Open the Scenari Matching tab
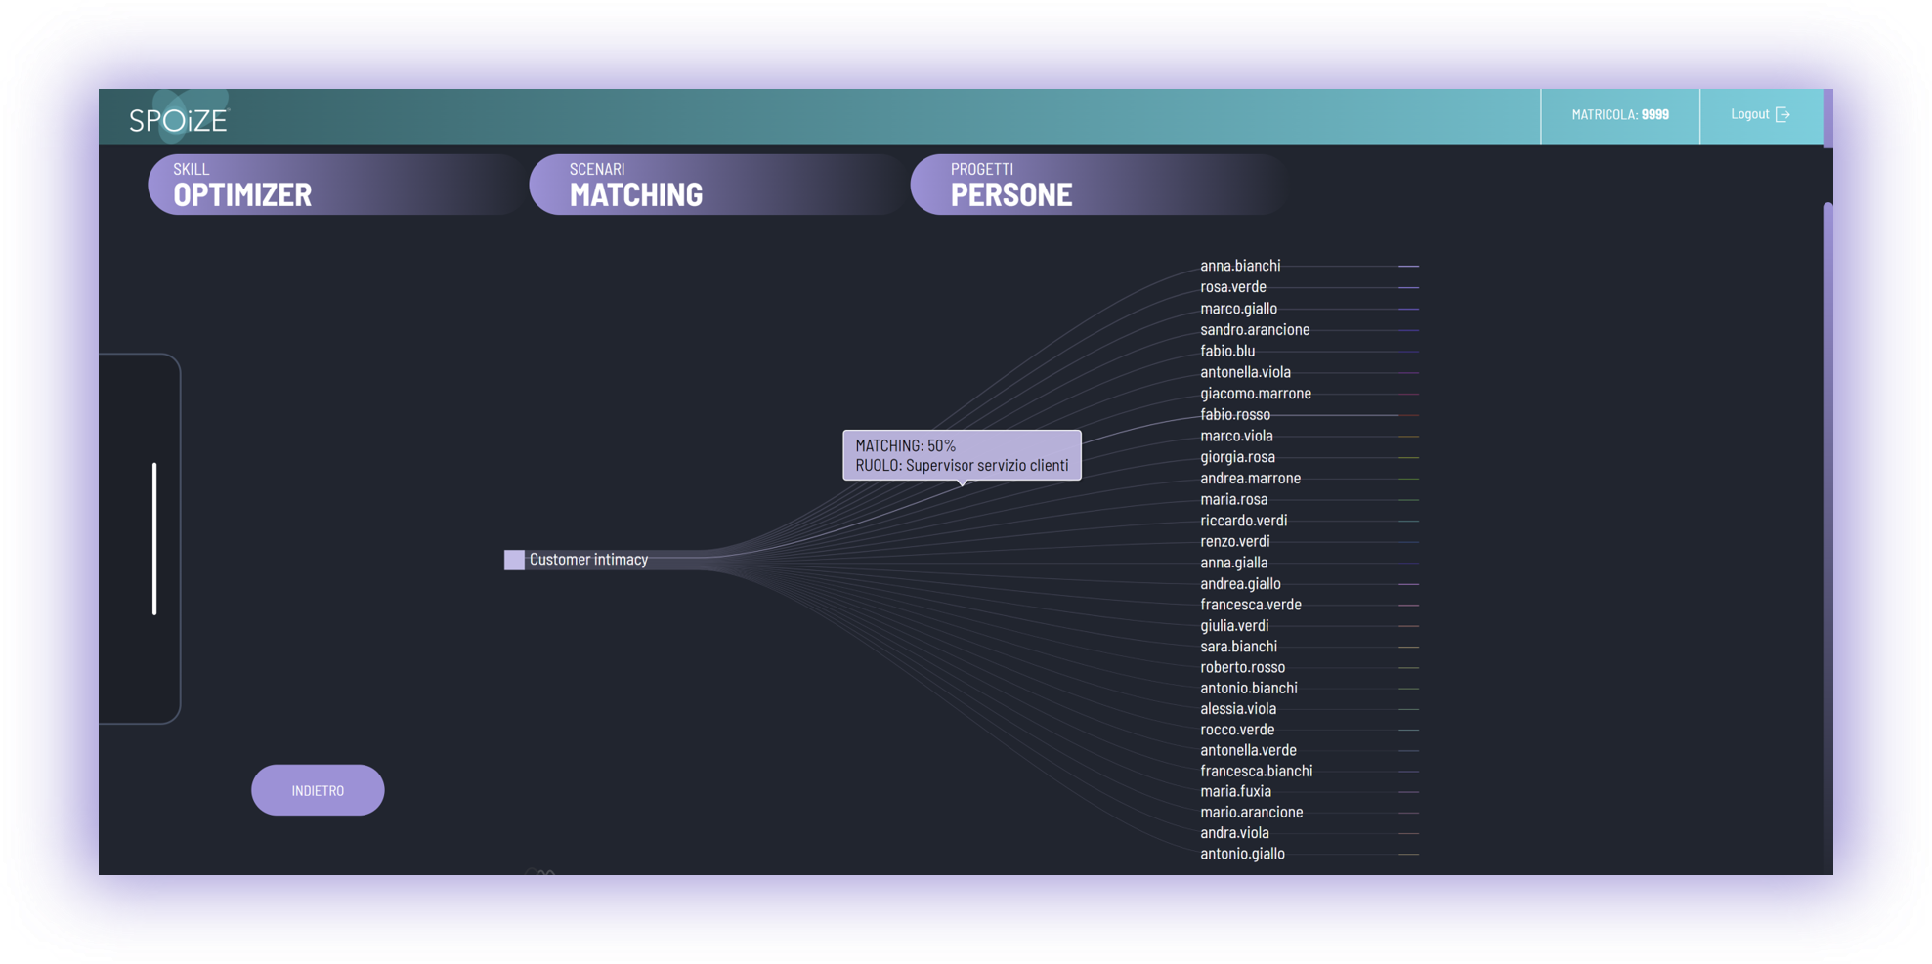 click(x=715, y=185)
